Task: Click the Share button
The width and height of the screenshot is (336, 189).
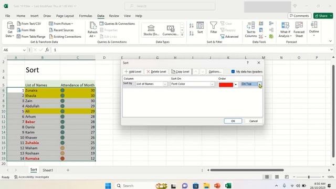Action: tap(323, 16)
